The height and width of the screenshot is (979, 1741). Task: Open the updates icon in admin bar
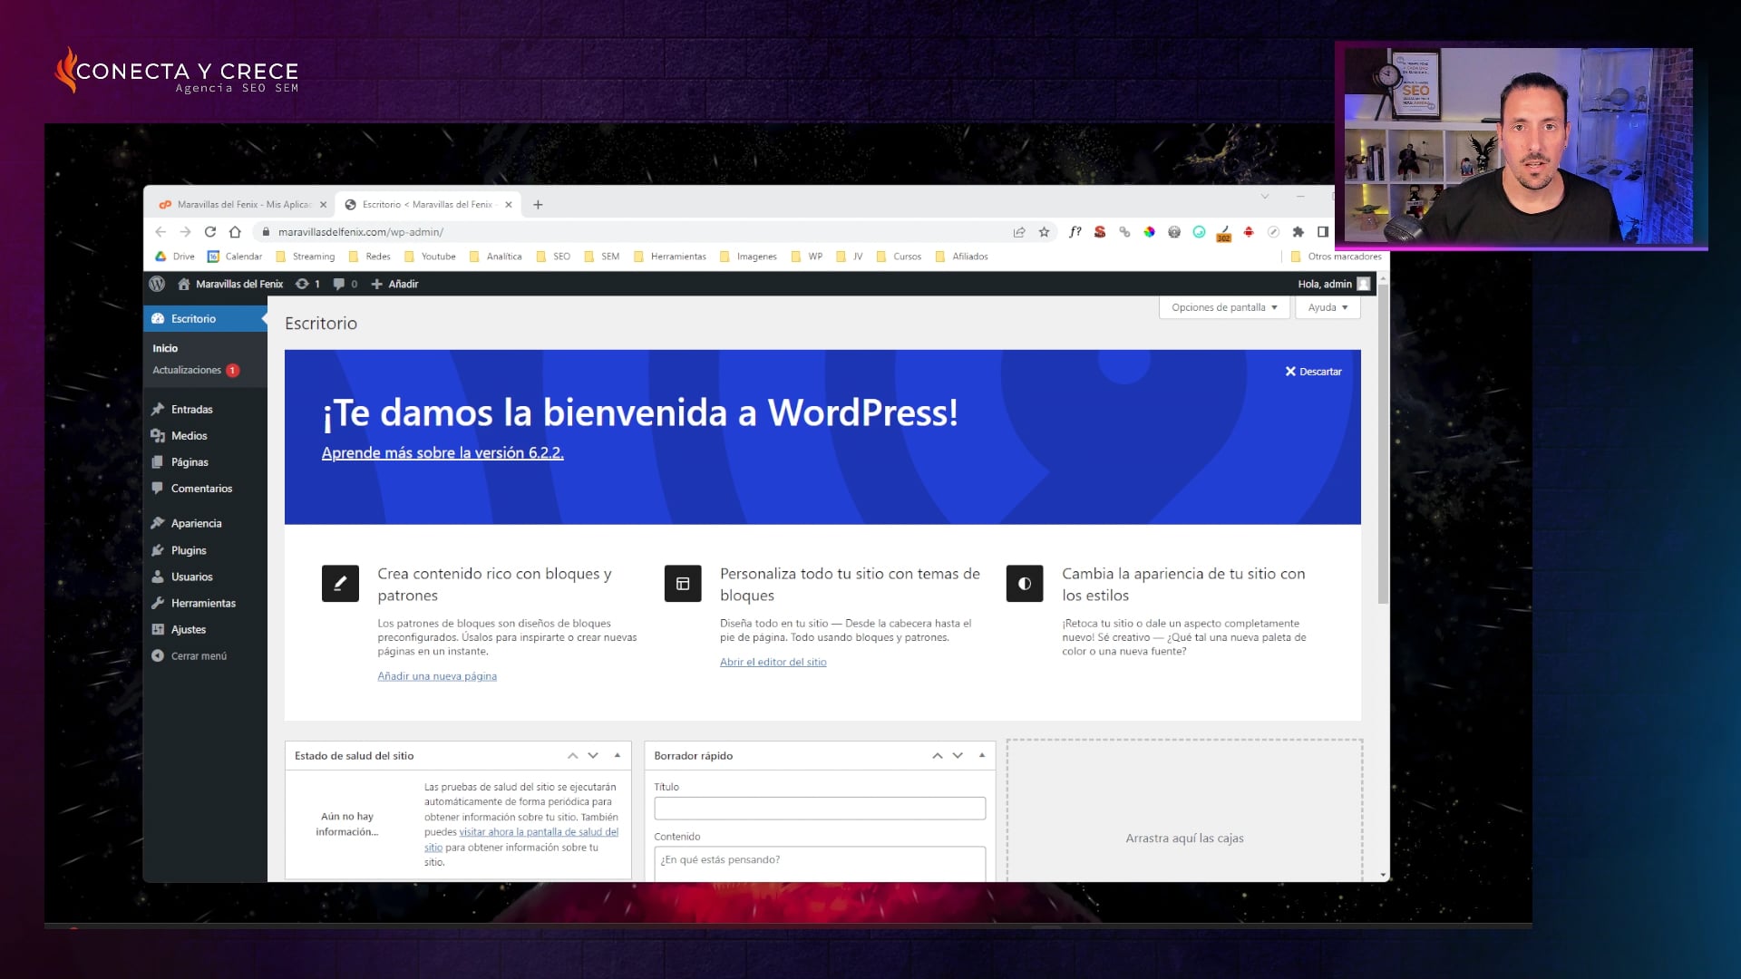coord(307,284)
